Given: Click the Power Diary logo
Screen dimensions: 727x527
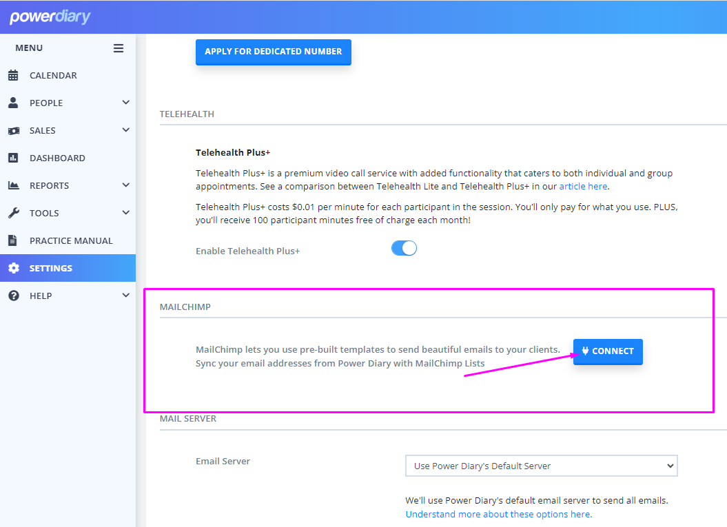Looking at the screenshot, I should 50,17.
